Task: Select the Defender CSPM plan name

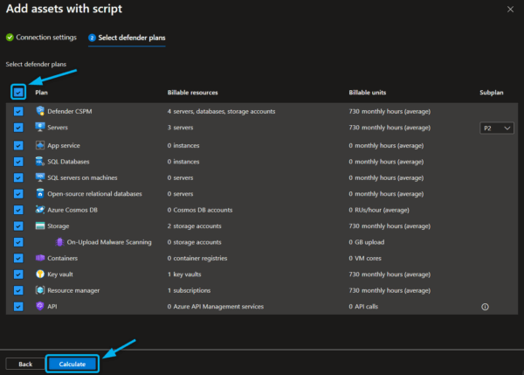Action: [70, 111]
